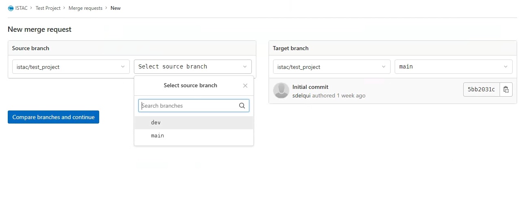Click Compare branches and continue button
531x201 pixels.
click(x=53, y=117)
